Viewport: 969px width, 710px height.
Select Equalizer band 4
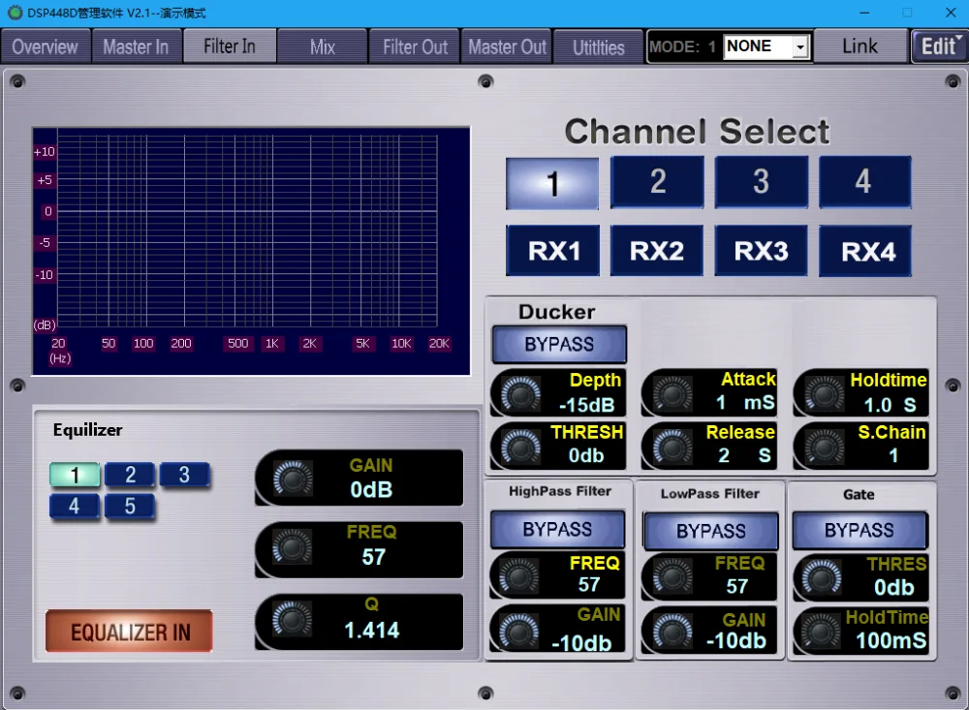point(75,506)
